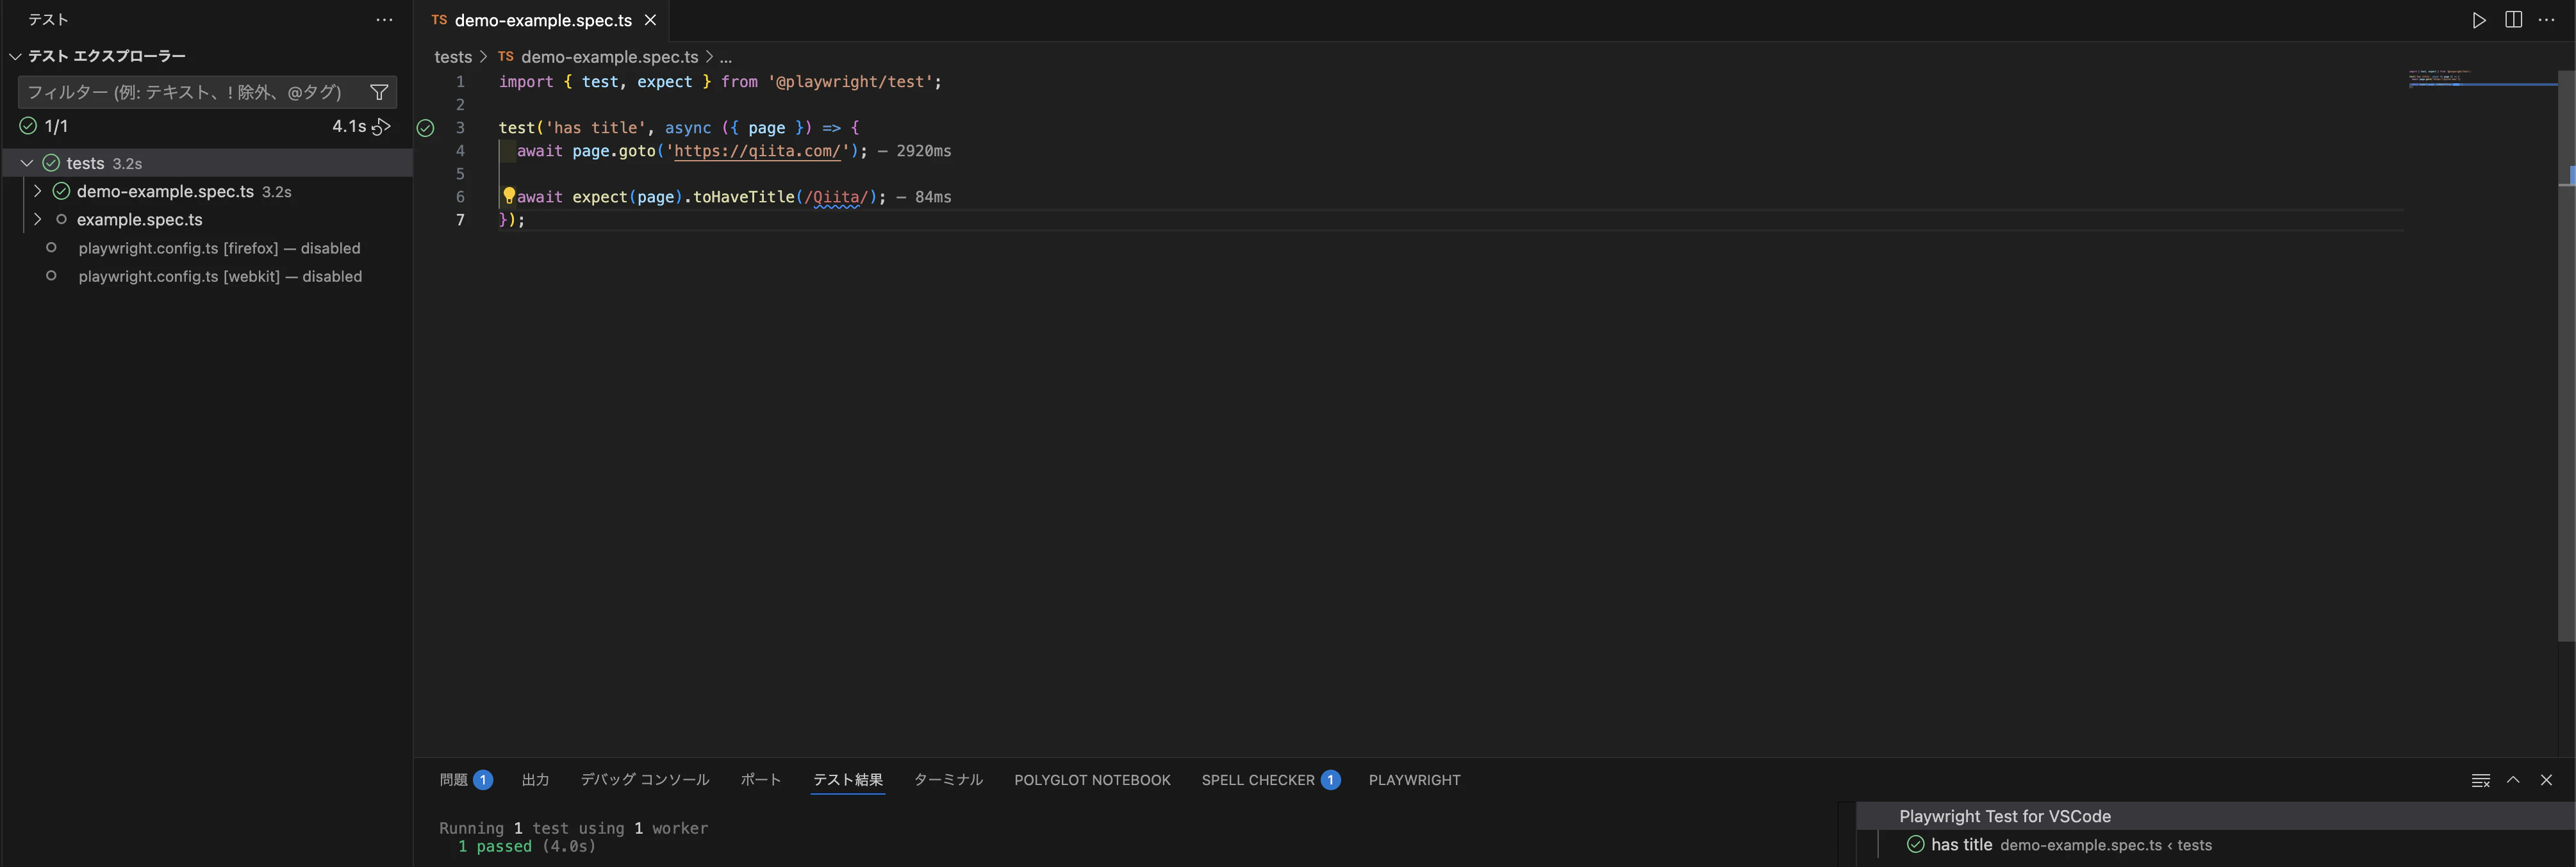This screenshot has height=867, width=2576.
Task: Open the qiita.com URL link in code
Action: coord(757,151)
